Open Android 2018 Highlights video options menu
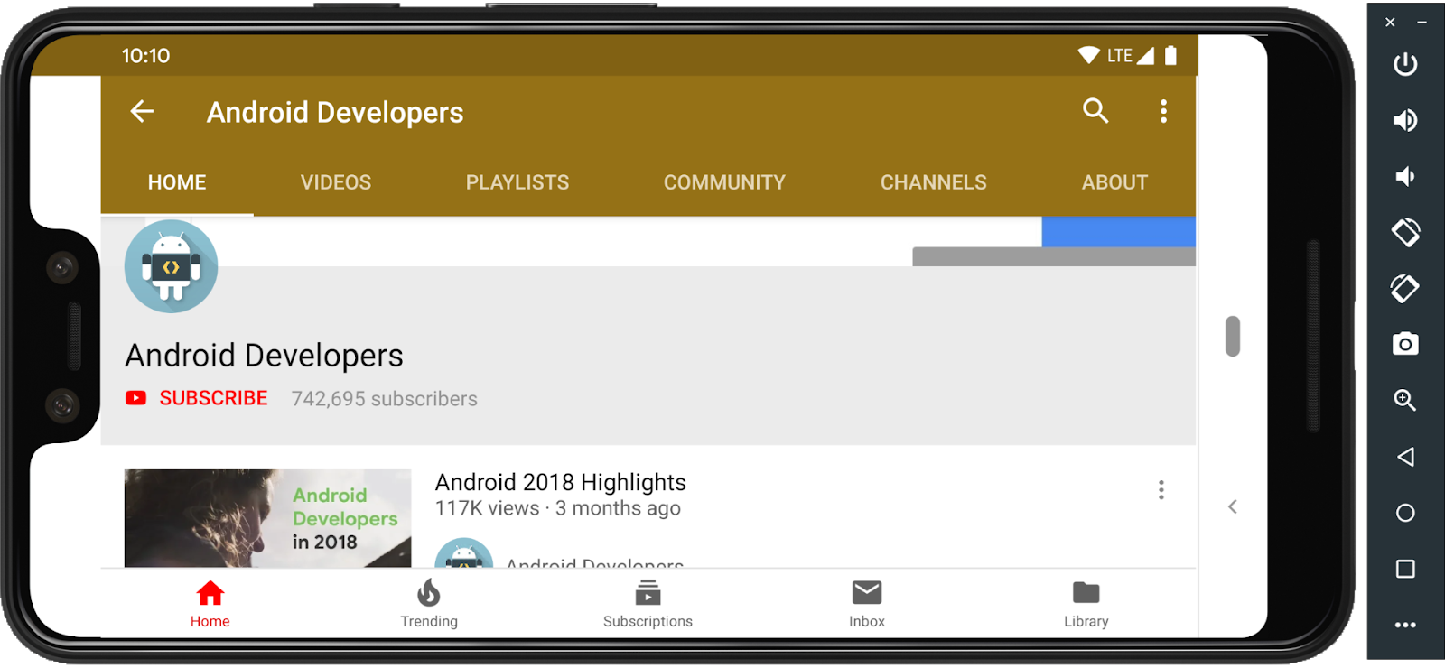1445x668 pixels. pyautogui.click(x=1161, y=490)
